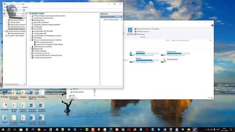Expand the Дисковые устройства category

30,22
